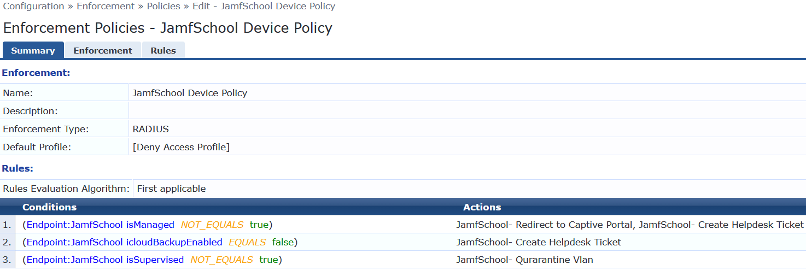Image resolution: width=806 pixels, height=276 pixels.
Task: Click the Policies breadcrumb link
Action: (163, 7)
